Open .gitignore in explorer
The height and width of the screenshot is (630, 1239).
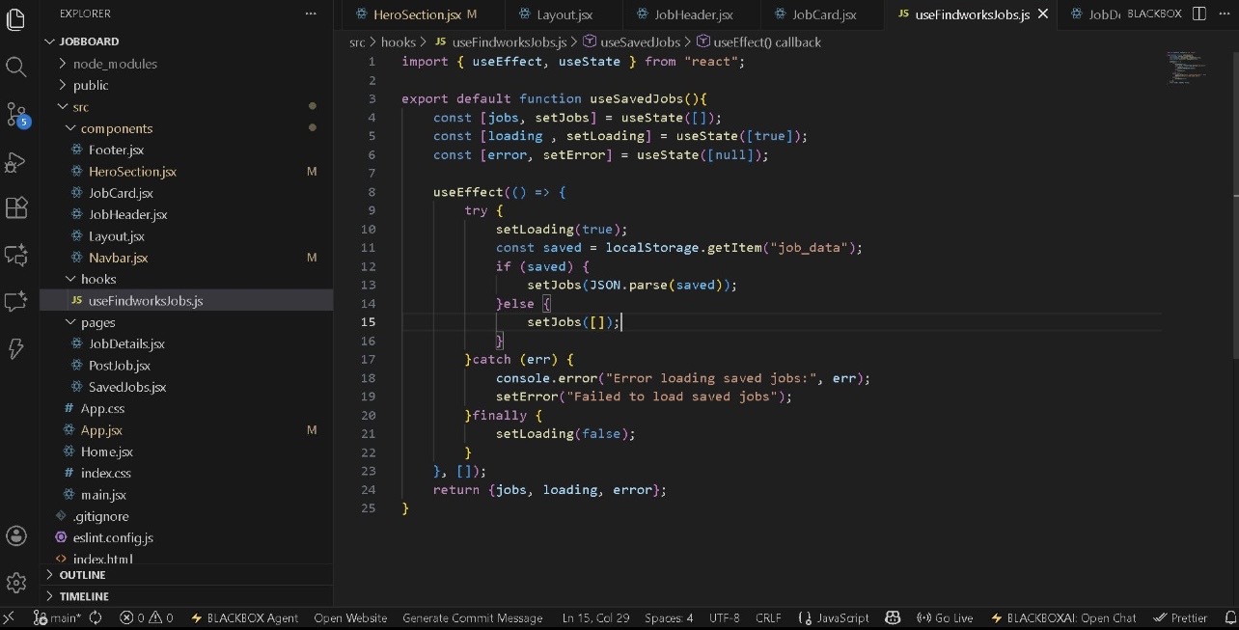tap(185, 516)
